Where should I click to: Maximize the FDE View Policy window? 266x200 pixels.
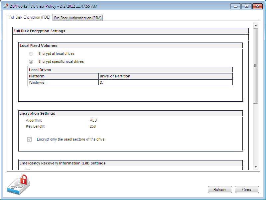tap(246, 6)
